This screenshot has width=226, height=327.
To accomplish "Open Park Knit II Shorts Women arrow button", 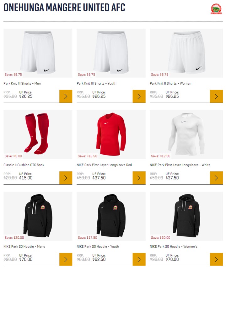I will point(216,96).
